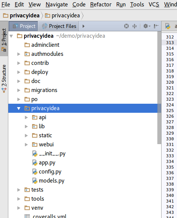Expand the contrib folder
Image resolution: width=177 pixels, height=218 pixels.
pyautogui.click(x=18, y=63)
